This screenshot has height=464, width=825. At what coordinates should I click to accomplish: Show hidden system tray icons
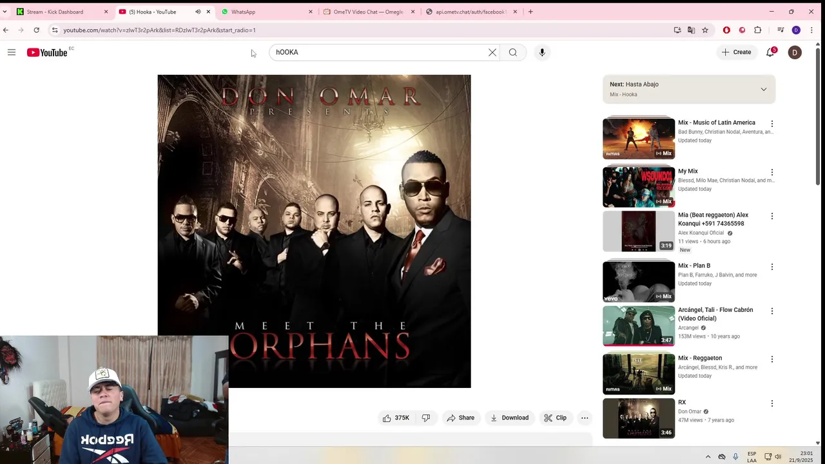click(708, 456)
